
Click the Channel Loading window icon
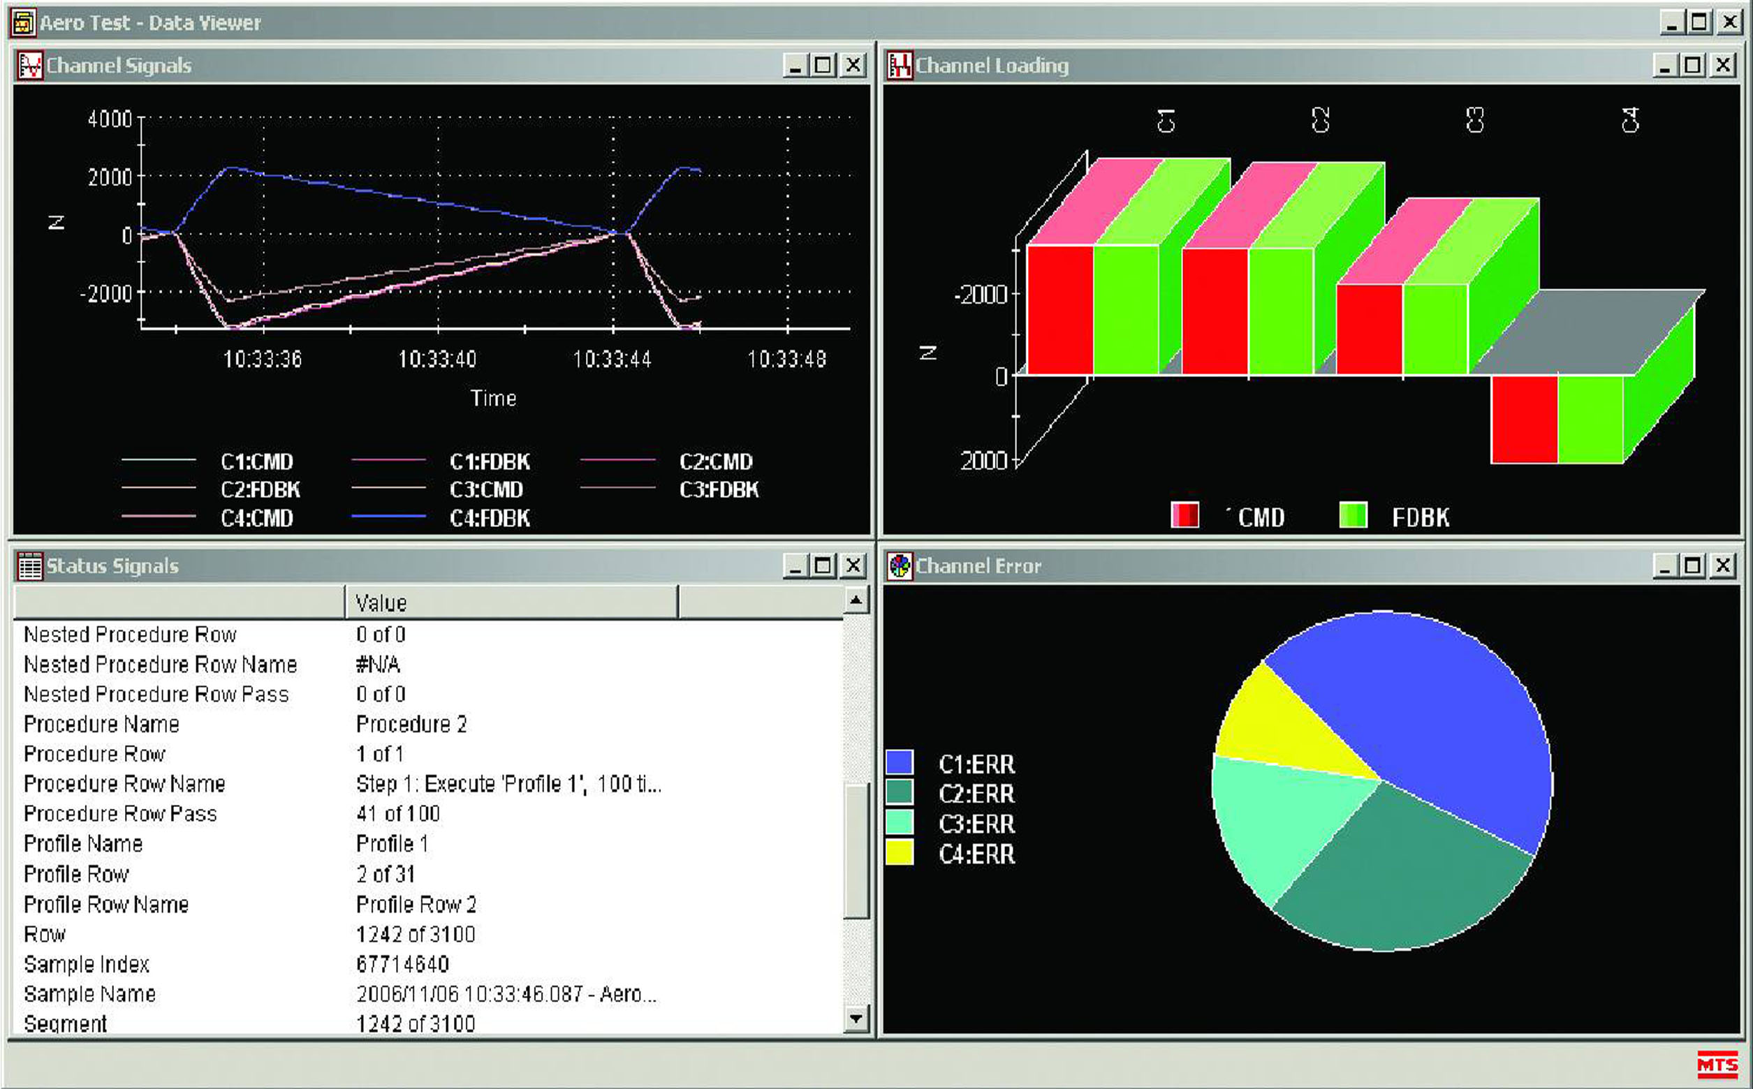tap(899, 66)
